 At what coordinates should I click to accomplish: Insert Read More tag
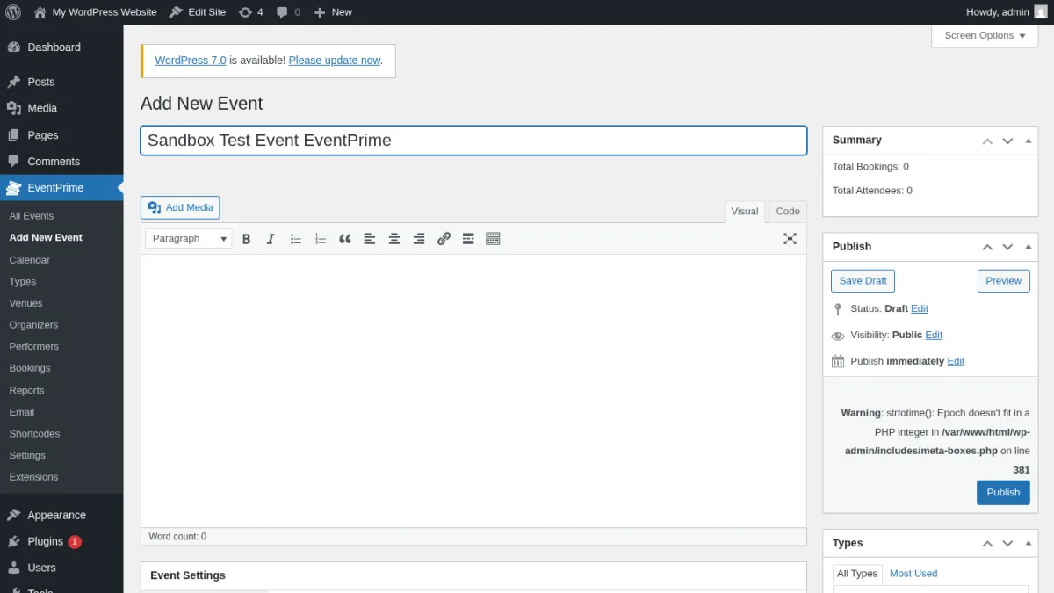tap(468, 239)
